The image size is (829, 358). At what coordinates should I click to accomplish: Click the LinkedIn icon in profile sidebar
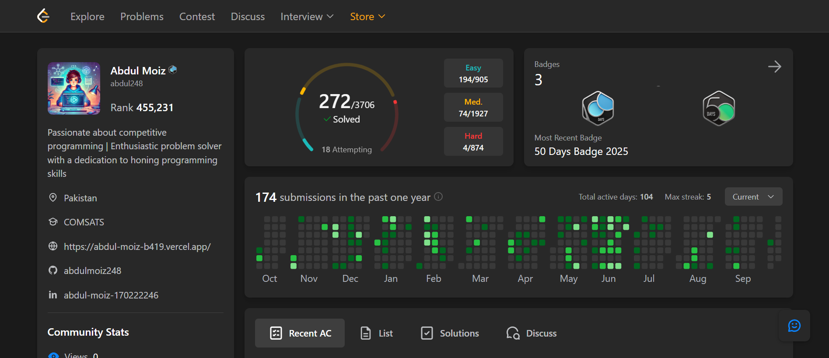pos(53,295)
